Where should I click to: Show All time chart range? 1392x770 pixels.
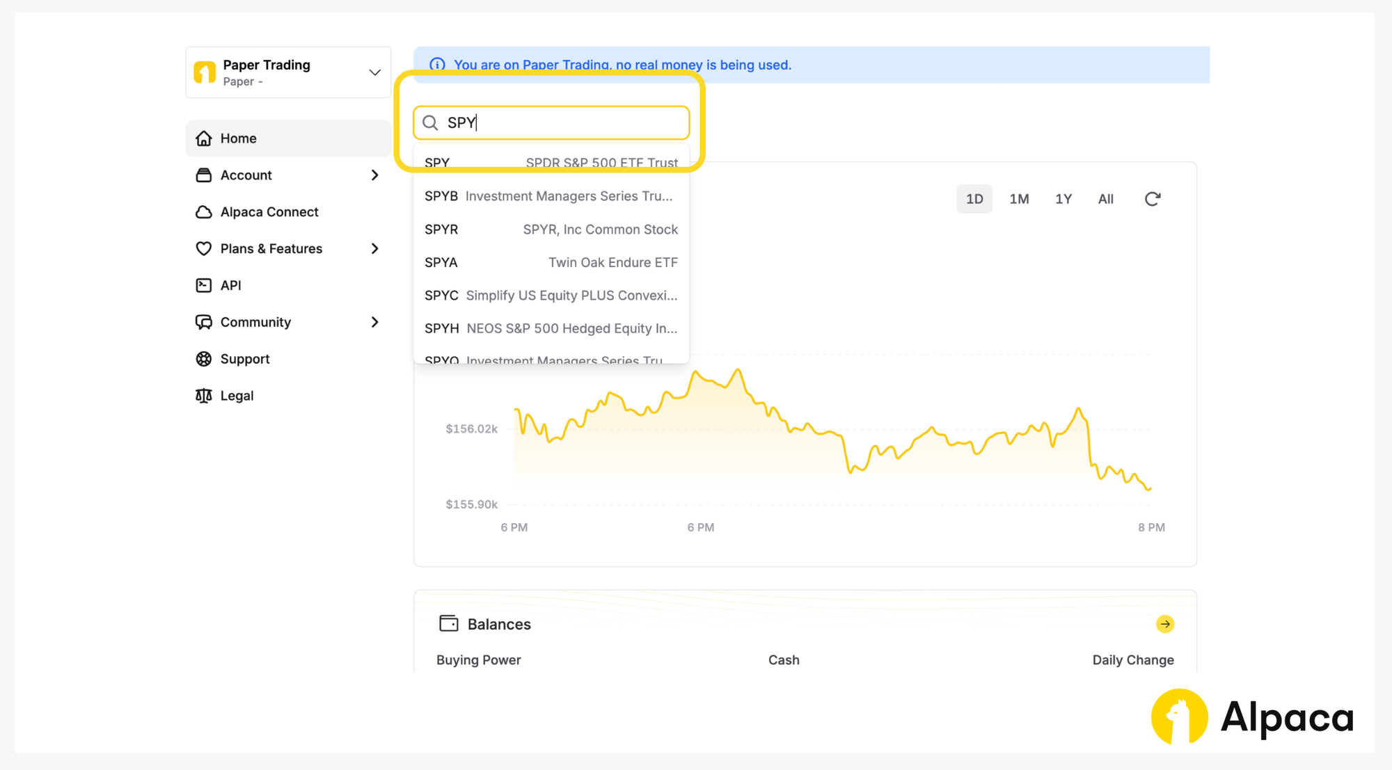pos(1105,199)
